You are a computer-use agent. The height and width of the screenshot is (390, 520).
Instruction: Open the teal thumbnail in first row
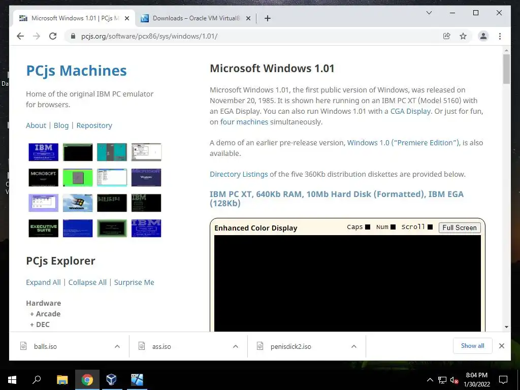(x=112, y=152)
